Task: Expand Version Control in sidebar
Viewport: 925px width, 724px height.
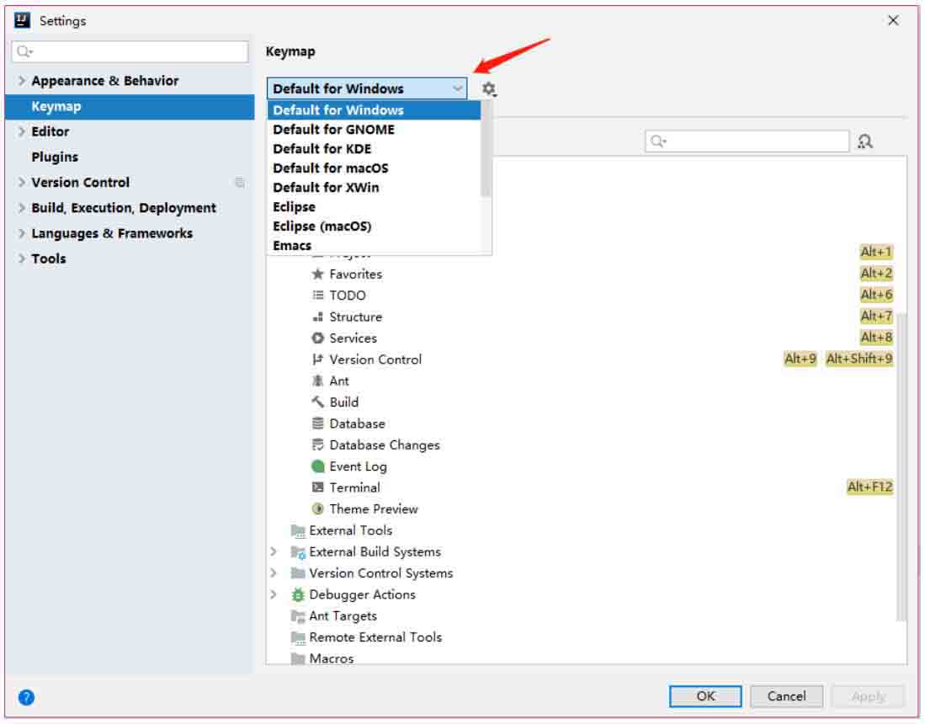Action: (22, 182)
